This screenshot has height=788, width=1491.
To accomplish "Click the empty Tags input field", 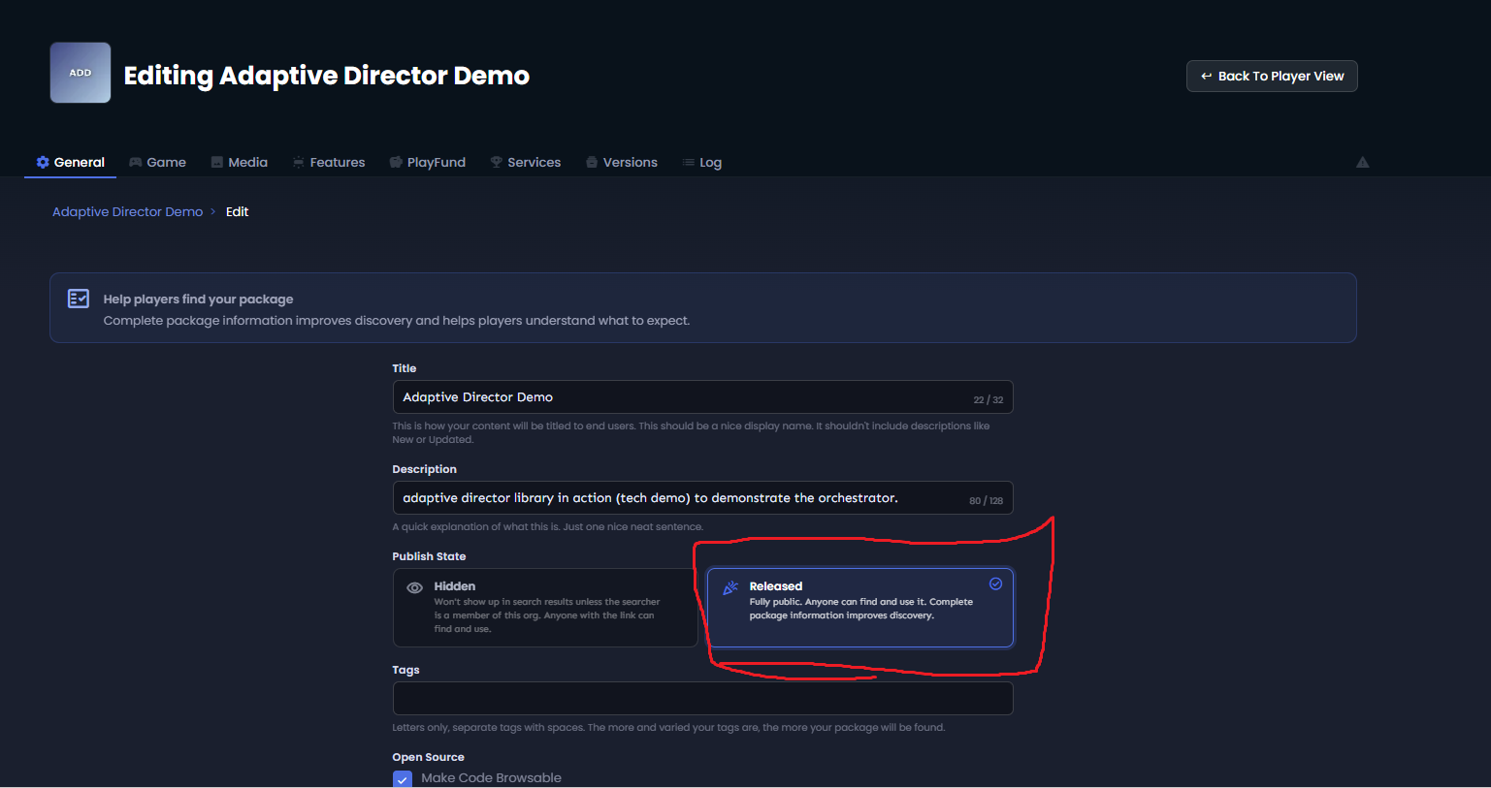I will coord(702,699).
